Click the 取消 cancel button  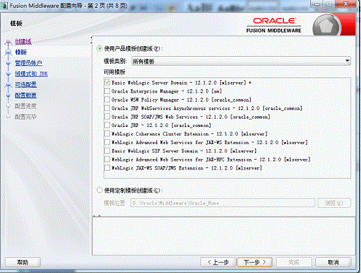pos(333,262)
